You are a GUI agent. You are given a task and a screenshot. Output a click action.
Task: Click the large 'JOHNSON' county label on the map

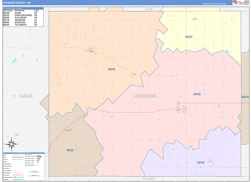pyautogui.click(x=145, y=96)
